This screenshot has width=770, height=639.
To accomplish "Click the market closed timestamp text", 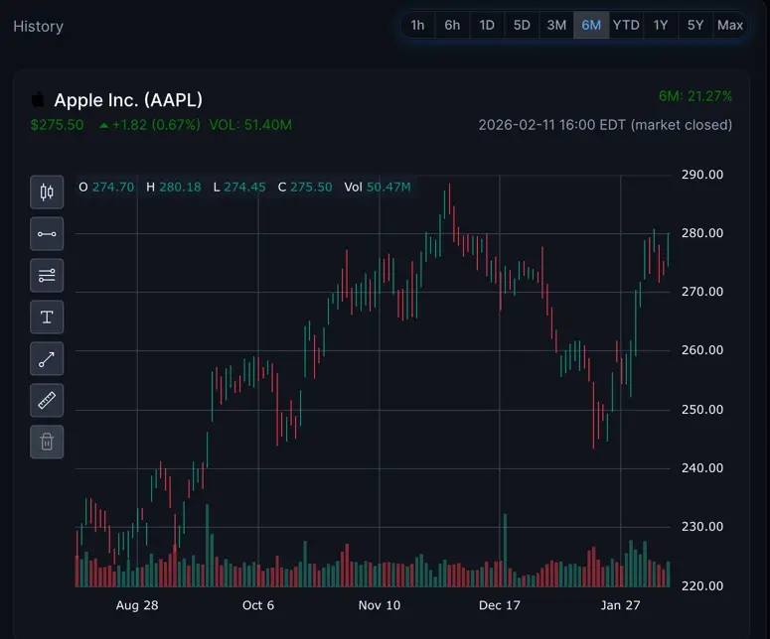I will coord(605,125).
